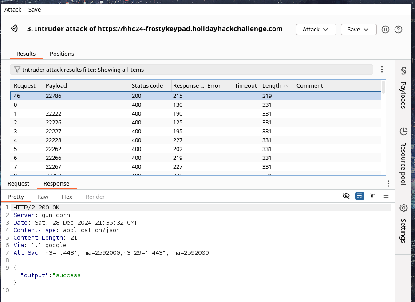Sort by the Request column header

(27, 85)
